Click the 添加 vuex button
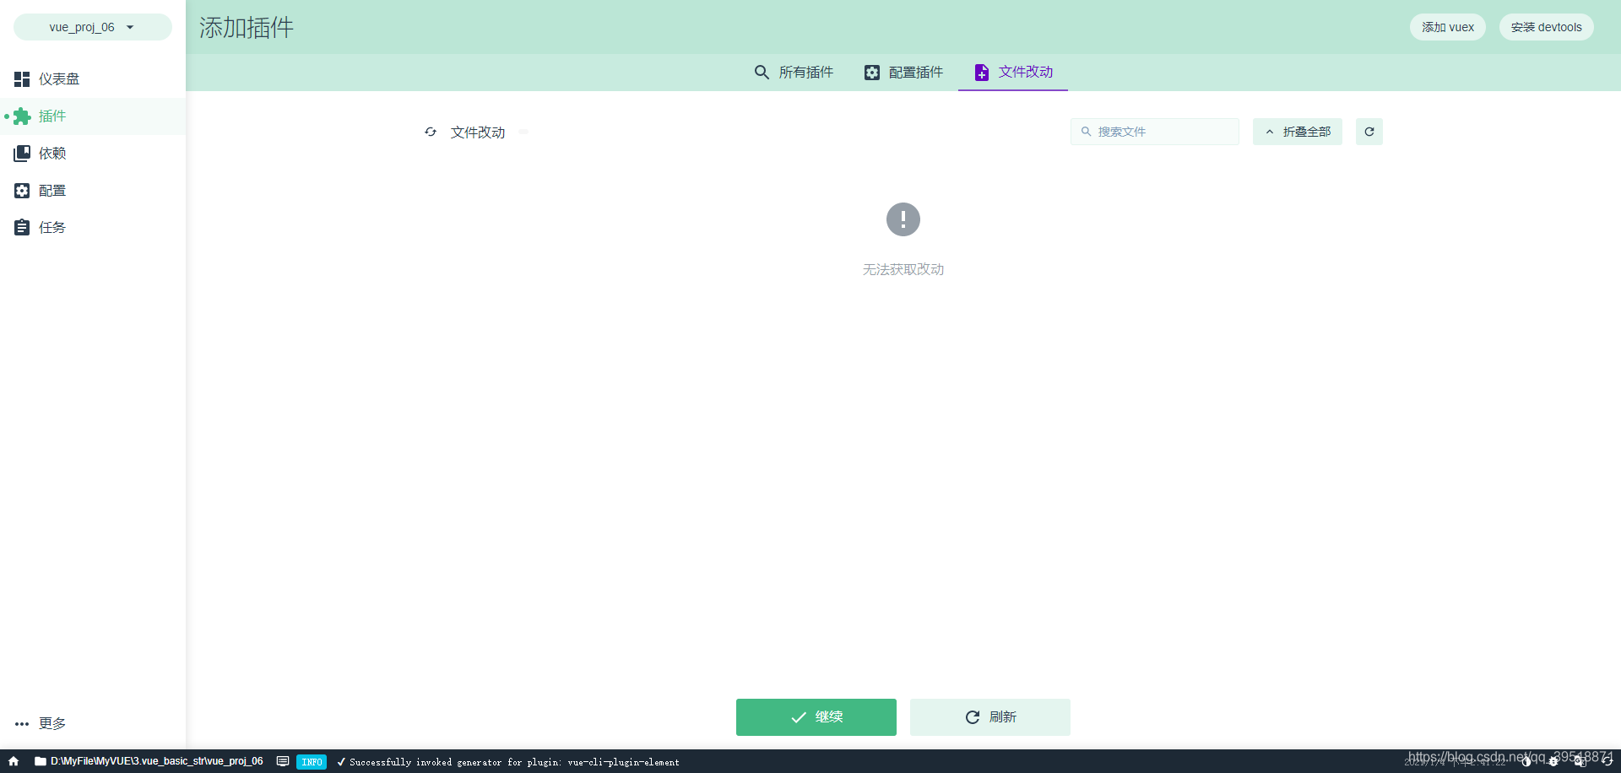Viewport: 1621px width, 773px height. (x=1447, y=26)
